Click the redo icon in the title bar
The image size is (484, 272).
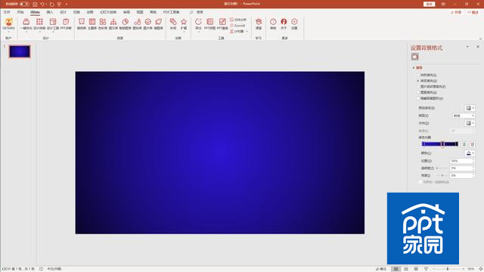(x=51, y=4)
